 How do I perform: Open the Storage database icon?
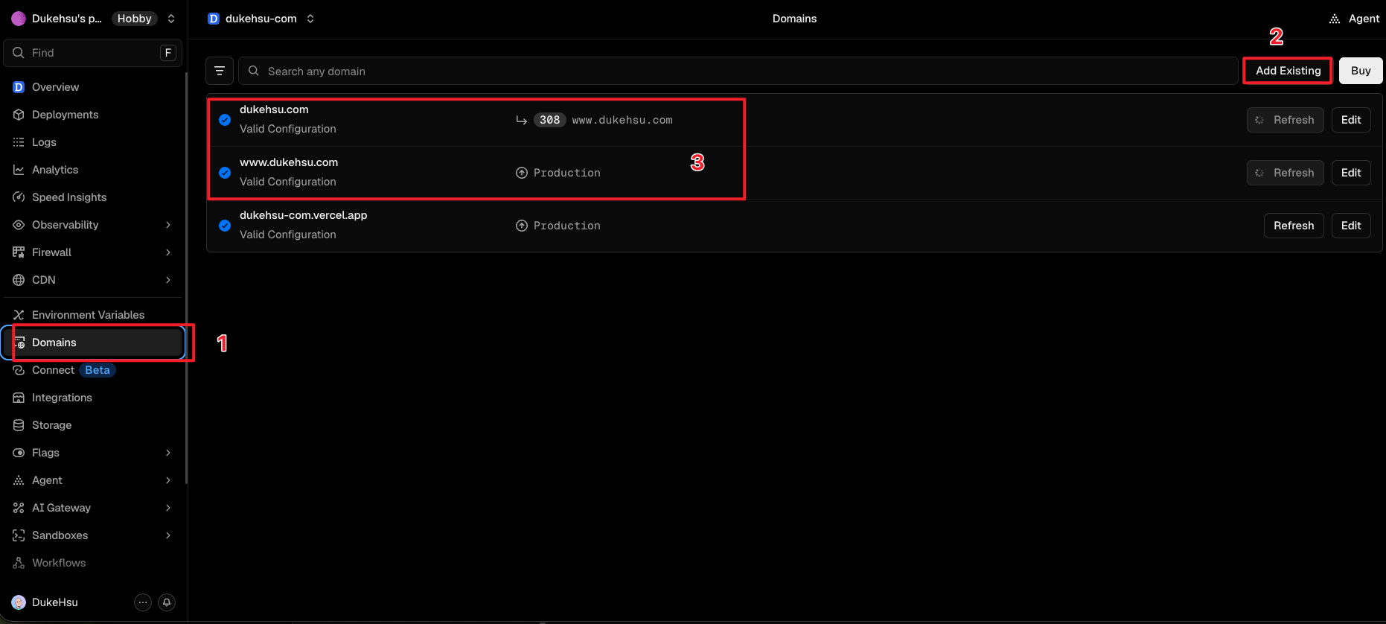coord(19,425)
